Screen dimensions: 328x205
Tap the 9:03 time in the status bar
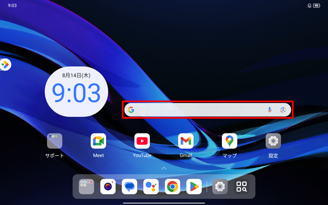[12, 5]
